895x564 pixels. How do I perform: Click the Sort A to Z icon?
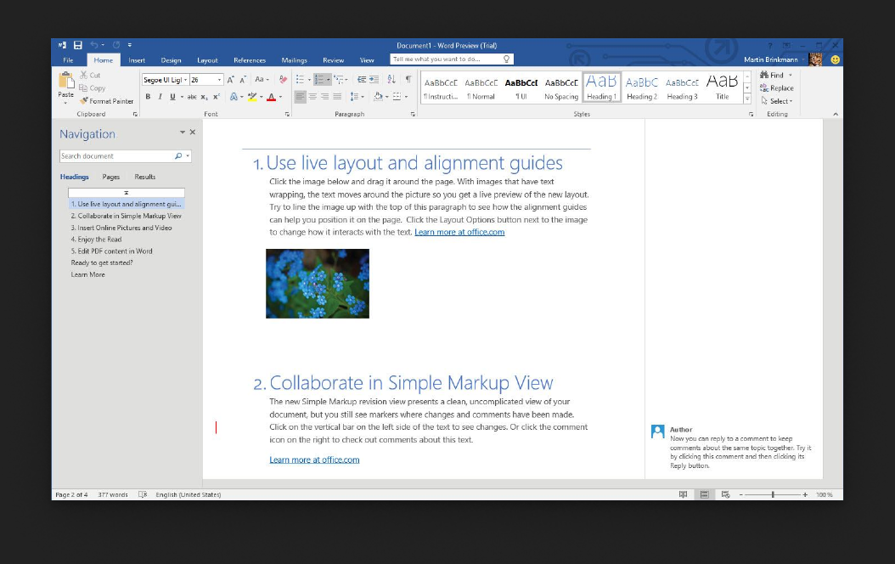point(391,79)
